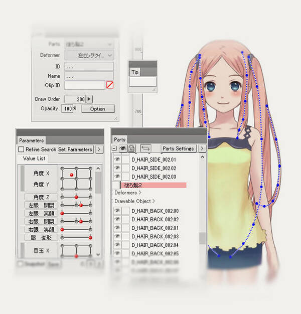Hide D_HAIR_SIDE_002.03 with its eye icon

click(117, 177)
